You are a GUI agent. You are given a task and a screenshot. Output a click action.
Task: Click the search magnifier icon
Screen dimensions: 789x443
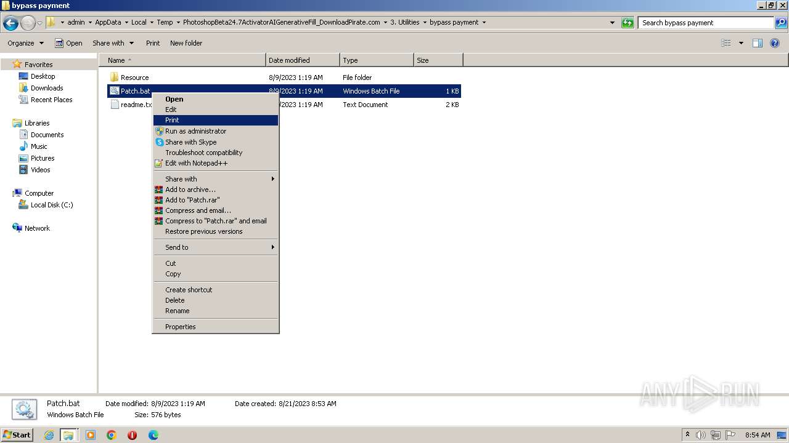(781, 23)
